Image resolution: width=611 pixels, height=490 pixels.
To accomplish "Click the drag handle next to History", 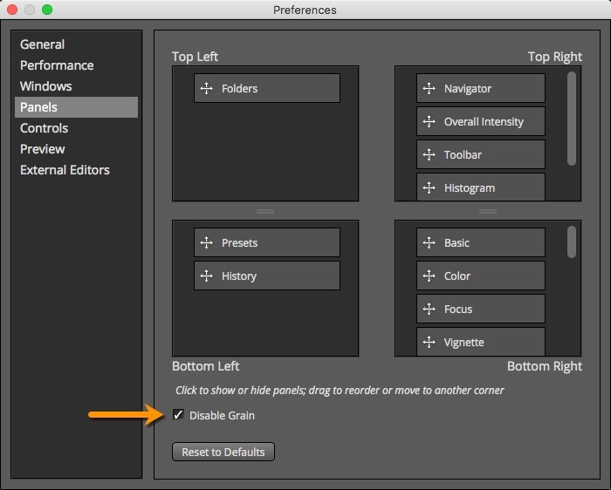I will 207,276.
